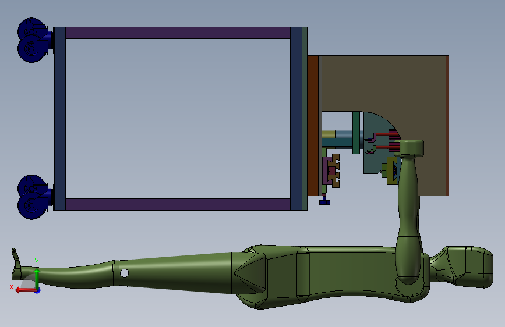Image resolution: width=505 pixels, height=327 pixels.
Task: Select the right dark-blue vertical frame post
Action: pyautogui.click(x=296, y=119)
